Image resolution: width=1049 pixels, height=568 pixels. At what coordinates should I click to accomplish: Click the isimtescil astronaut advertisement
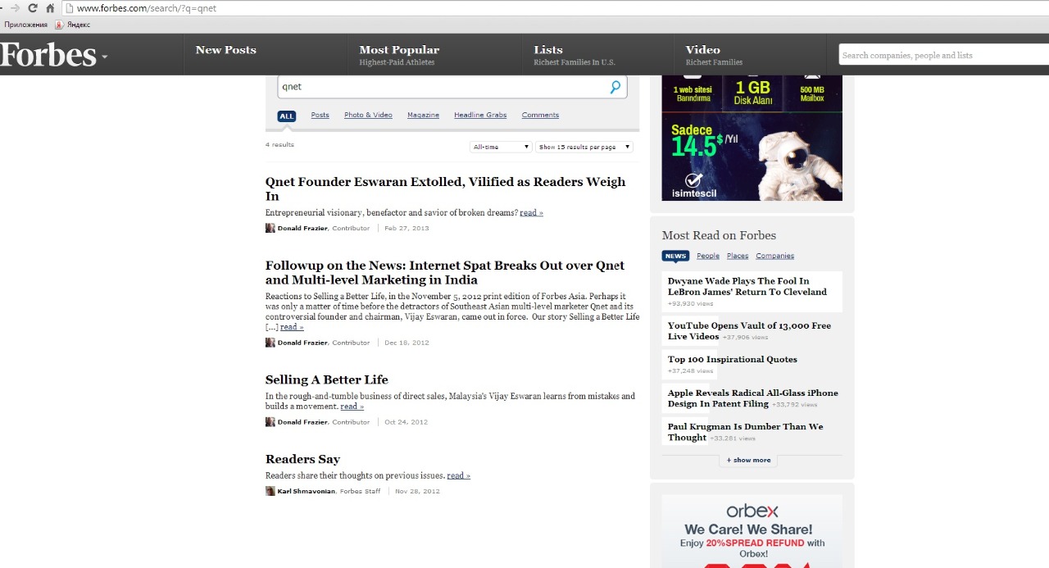click(x=752, y=138)
